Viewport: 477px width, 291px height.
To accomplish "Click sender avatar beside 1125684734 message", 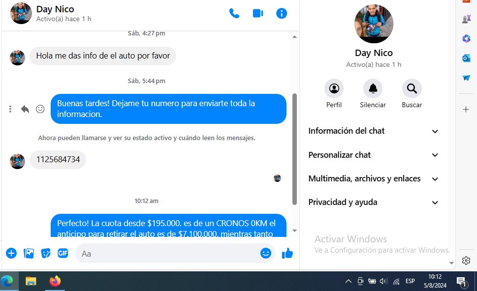I will coord(17,161).
